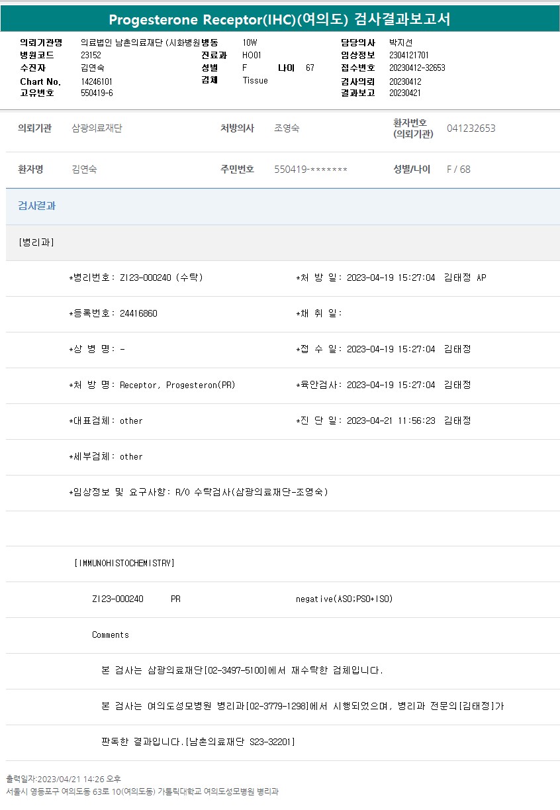Click the 병동 value 10W
The width and height of the screenshot is (560, 810).
[250, 42]
